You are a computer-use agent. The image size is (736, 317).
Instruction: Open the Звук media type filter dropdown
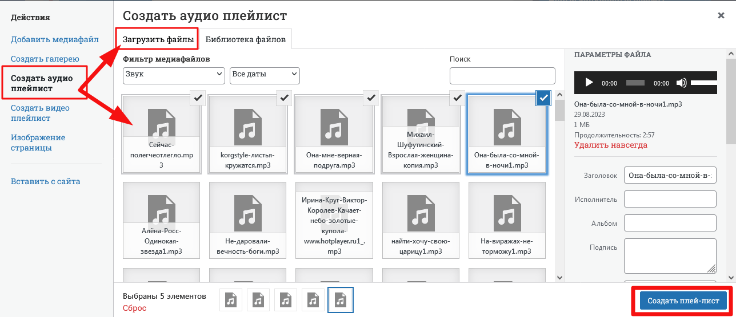tap(174, 75)
